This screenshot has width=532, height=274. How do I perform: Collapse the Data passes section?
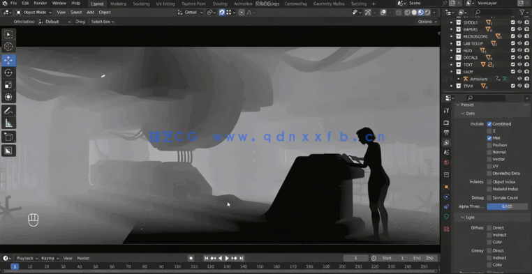point(462,114)
